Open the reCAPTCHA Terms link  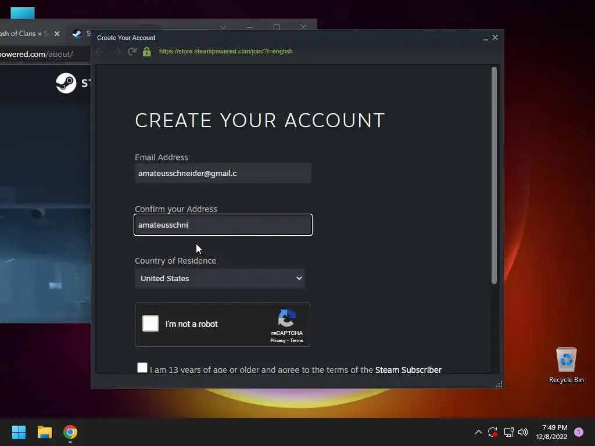[x=297, y=340]
